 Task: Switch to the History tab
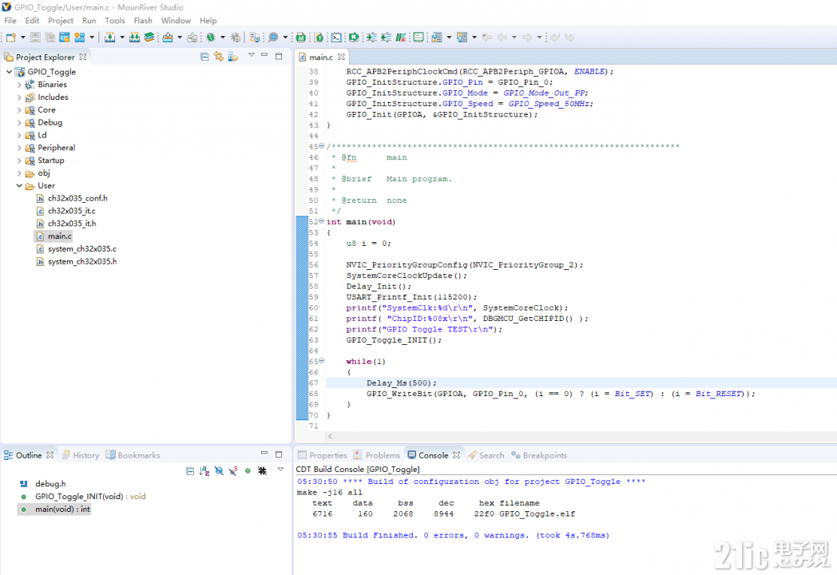tap(81, 455)
